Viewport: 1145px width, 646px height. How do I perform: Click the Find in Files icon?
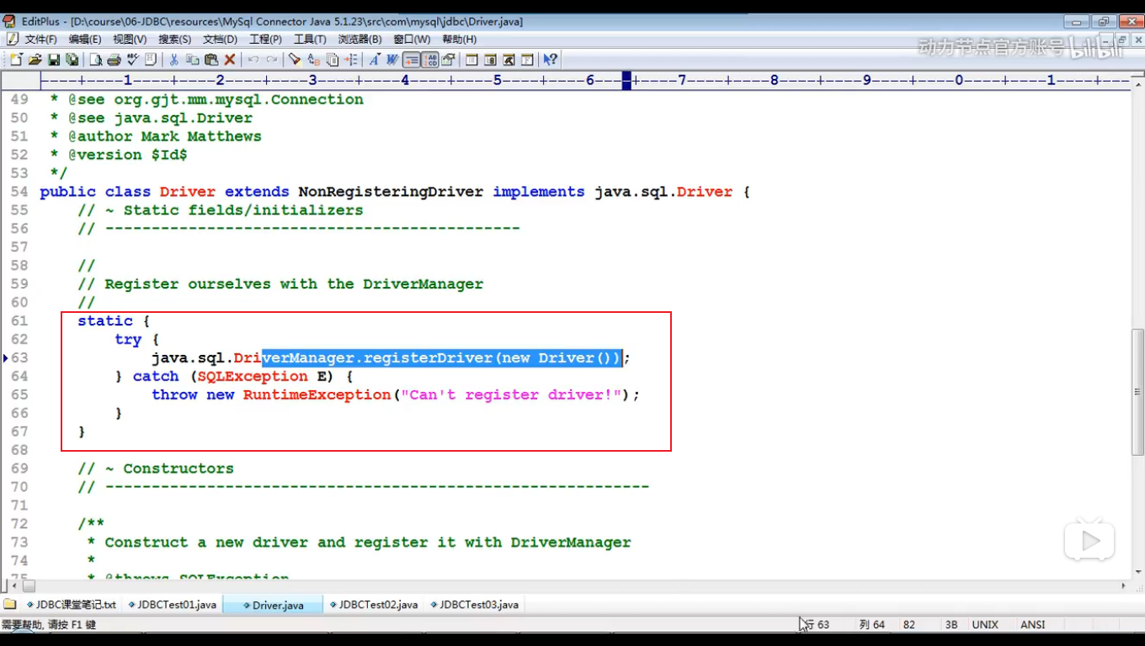coord(333,60)
